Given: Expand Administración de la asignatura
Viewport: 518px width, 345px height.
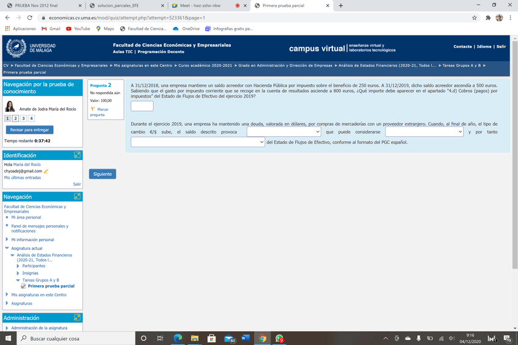Looking at the screenshot, I should [7, 328].
